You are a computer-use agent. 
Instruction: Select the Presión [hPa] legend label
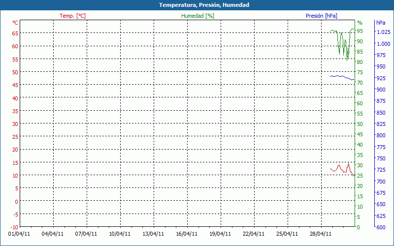point(322,16)
